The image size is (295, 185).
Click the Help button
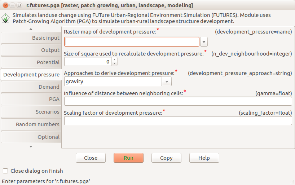204,158
